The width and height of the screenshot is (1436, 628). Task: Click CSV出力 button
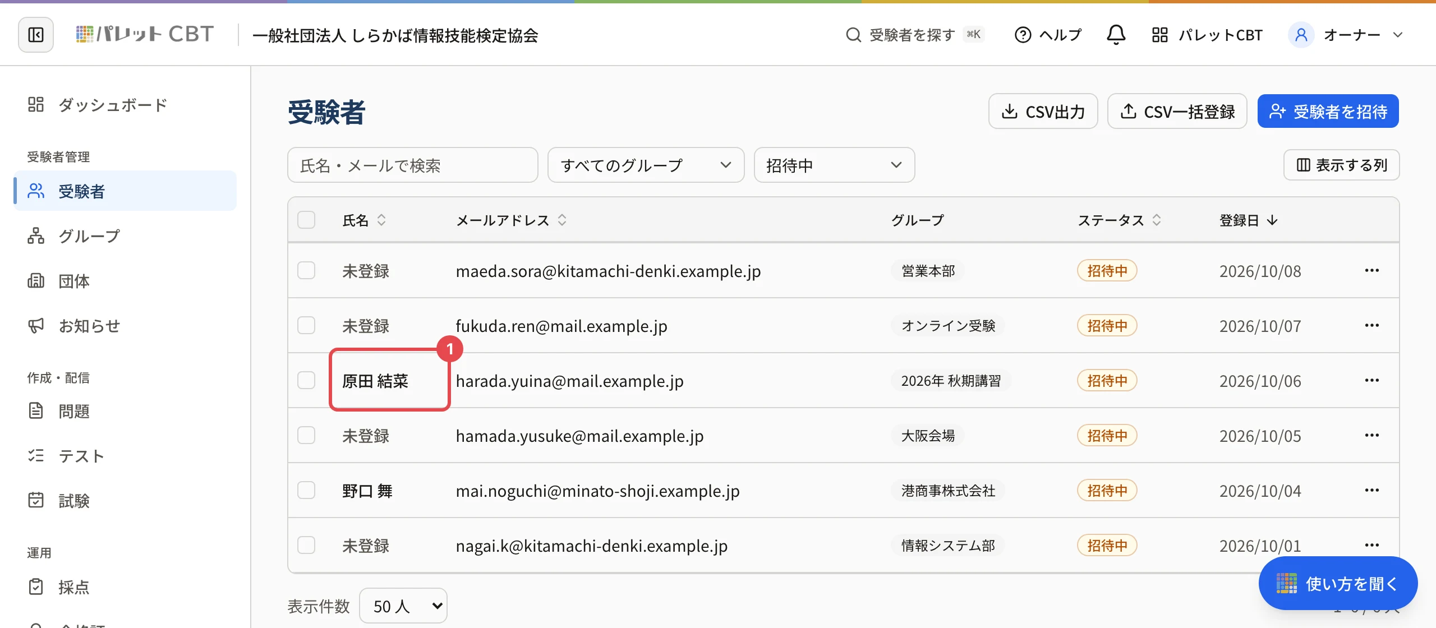pos(1043,111)
